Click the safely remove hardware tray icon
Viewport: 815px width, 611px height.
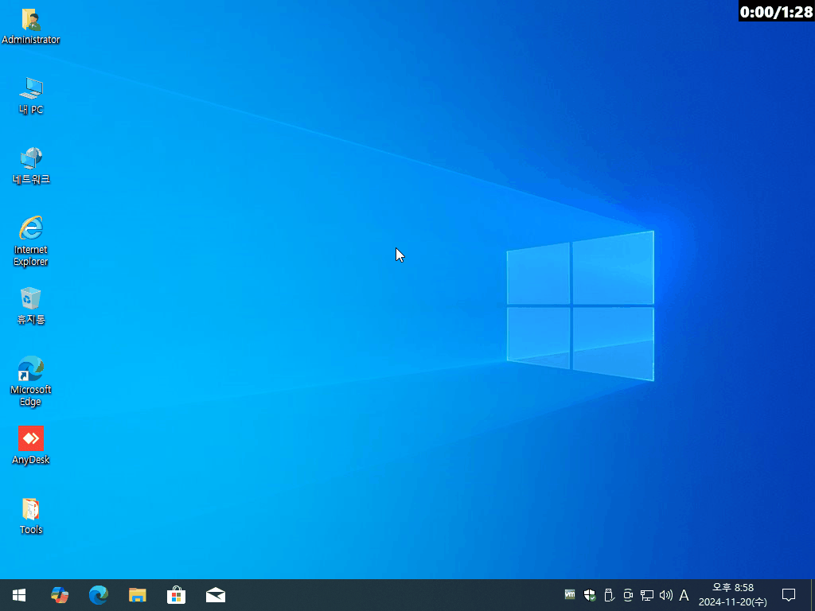tap(609, 595)
